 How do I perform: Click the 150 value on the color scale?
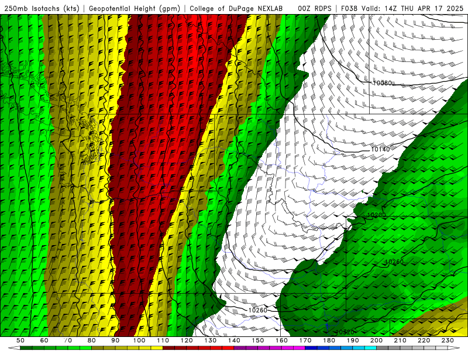pos(258,340)
